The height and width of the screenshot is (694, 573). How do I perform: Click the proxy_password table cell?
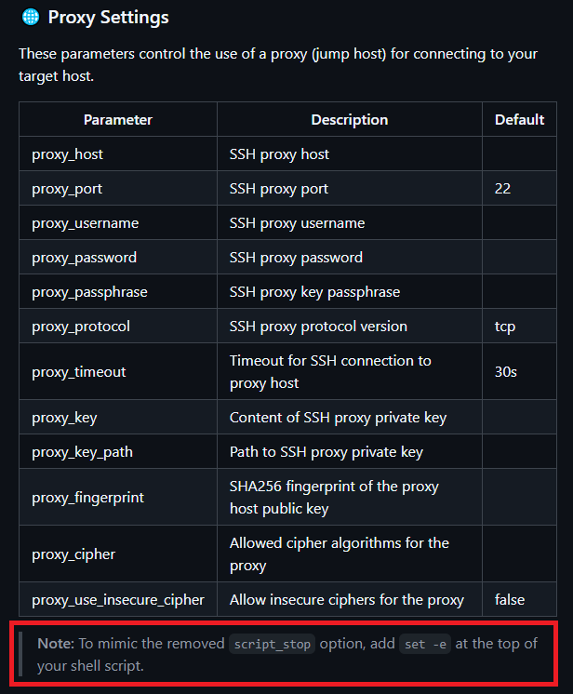pos(118,257)
